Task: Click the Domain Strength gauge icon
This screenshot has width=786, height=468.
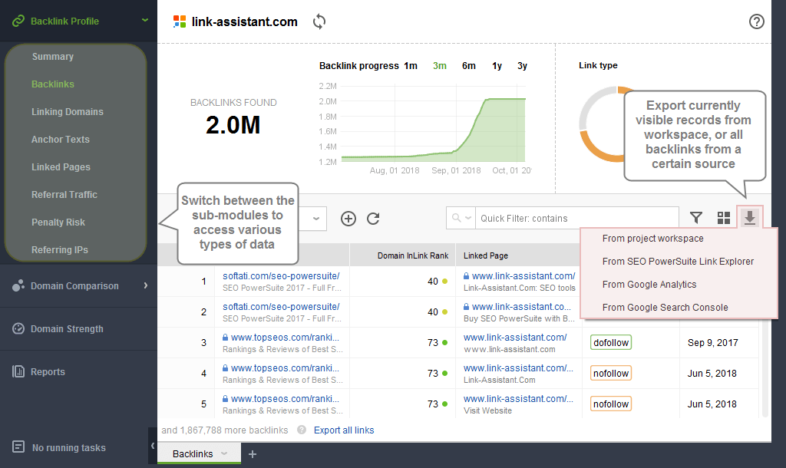Action: tap(18, 328)
